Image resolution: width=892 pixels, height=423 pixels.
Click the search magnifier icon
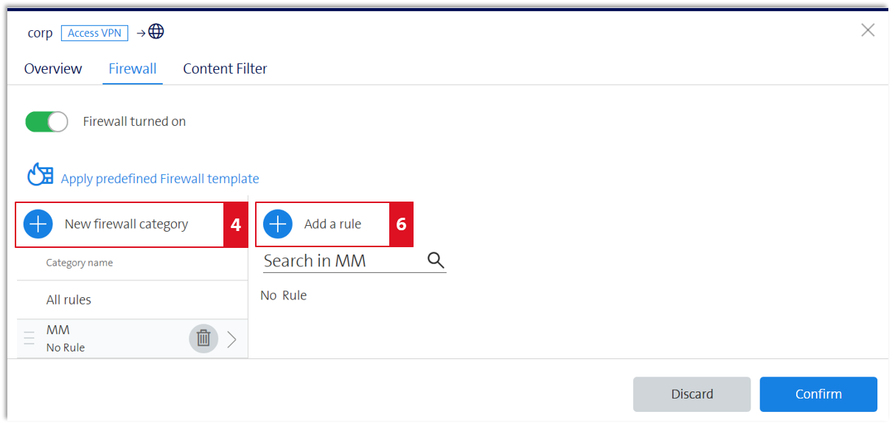(x=436, y=260)
